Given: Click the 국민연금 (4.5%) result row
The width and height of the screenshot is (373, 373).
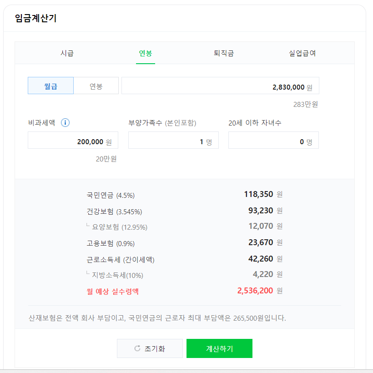Looking at the screenshot, I should tap(185, 195).
